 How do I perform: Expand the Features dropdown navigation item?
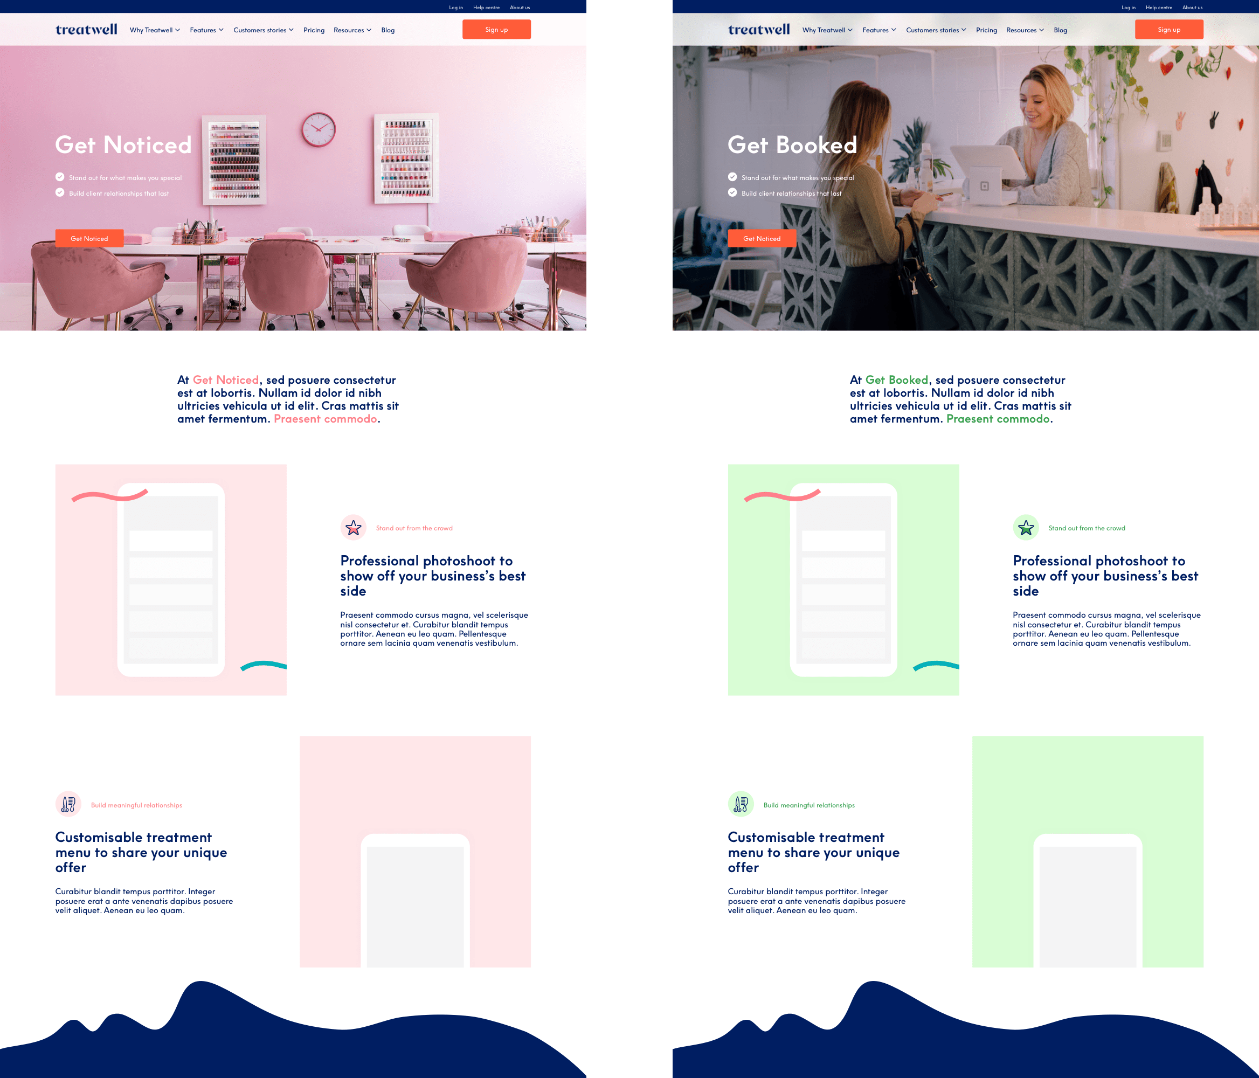click(205, 30)
